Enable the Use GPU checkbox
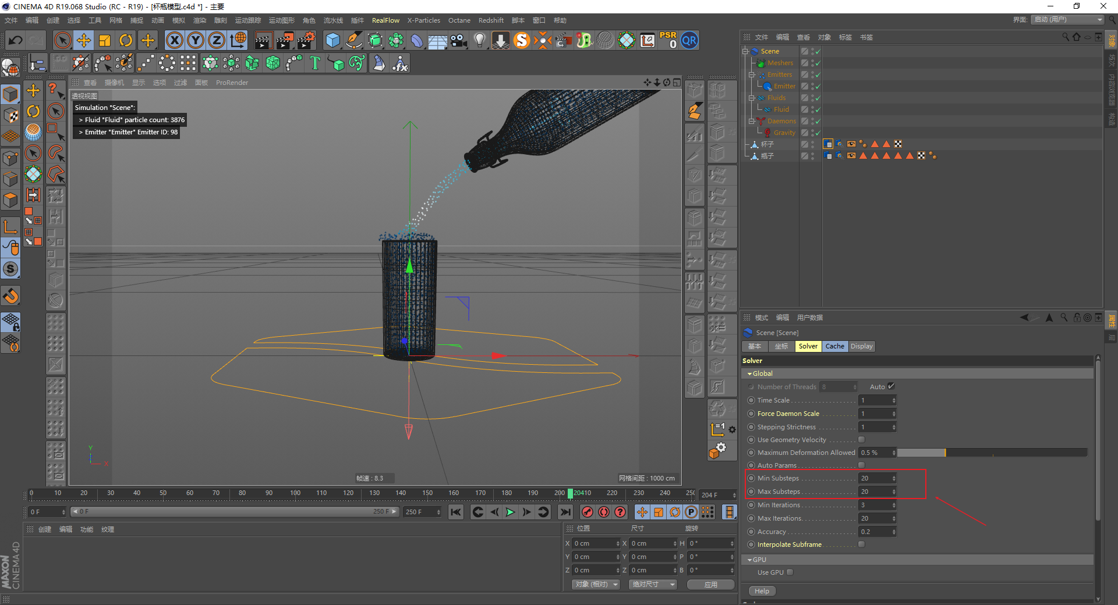Viewport: 1118px width, 605px height. click(790, 572)
